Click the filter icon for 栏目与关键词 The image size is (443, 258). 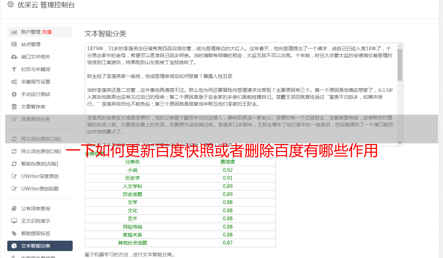[x=14, y=69]
